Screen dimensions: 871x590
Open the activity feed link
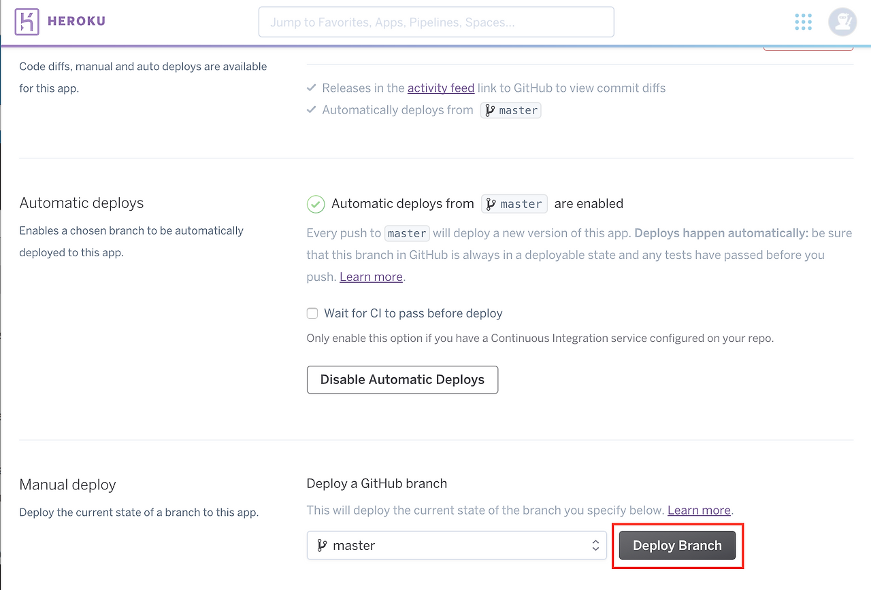coord(441,88)
